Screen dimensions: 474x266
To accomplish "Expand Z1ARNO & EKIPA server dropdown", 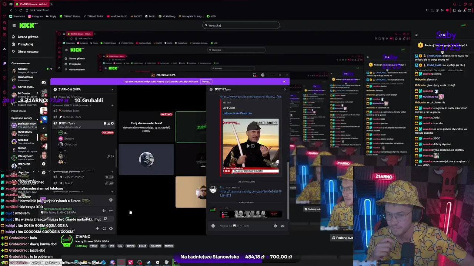I will point(112,89).
